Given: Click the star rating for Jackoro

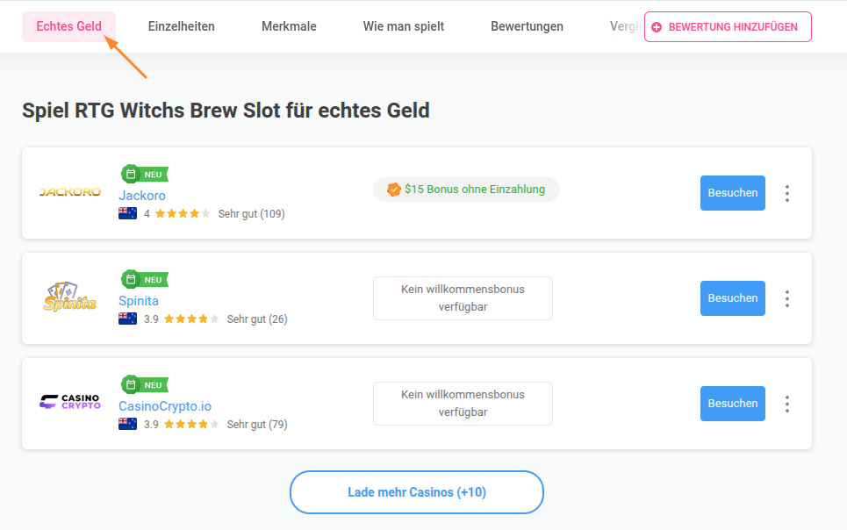Looking at the screenshot, I should (183, 213).
